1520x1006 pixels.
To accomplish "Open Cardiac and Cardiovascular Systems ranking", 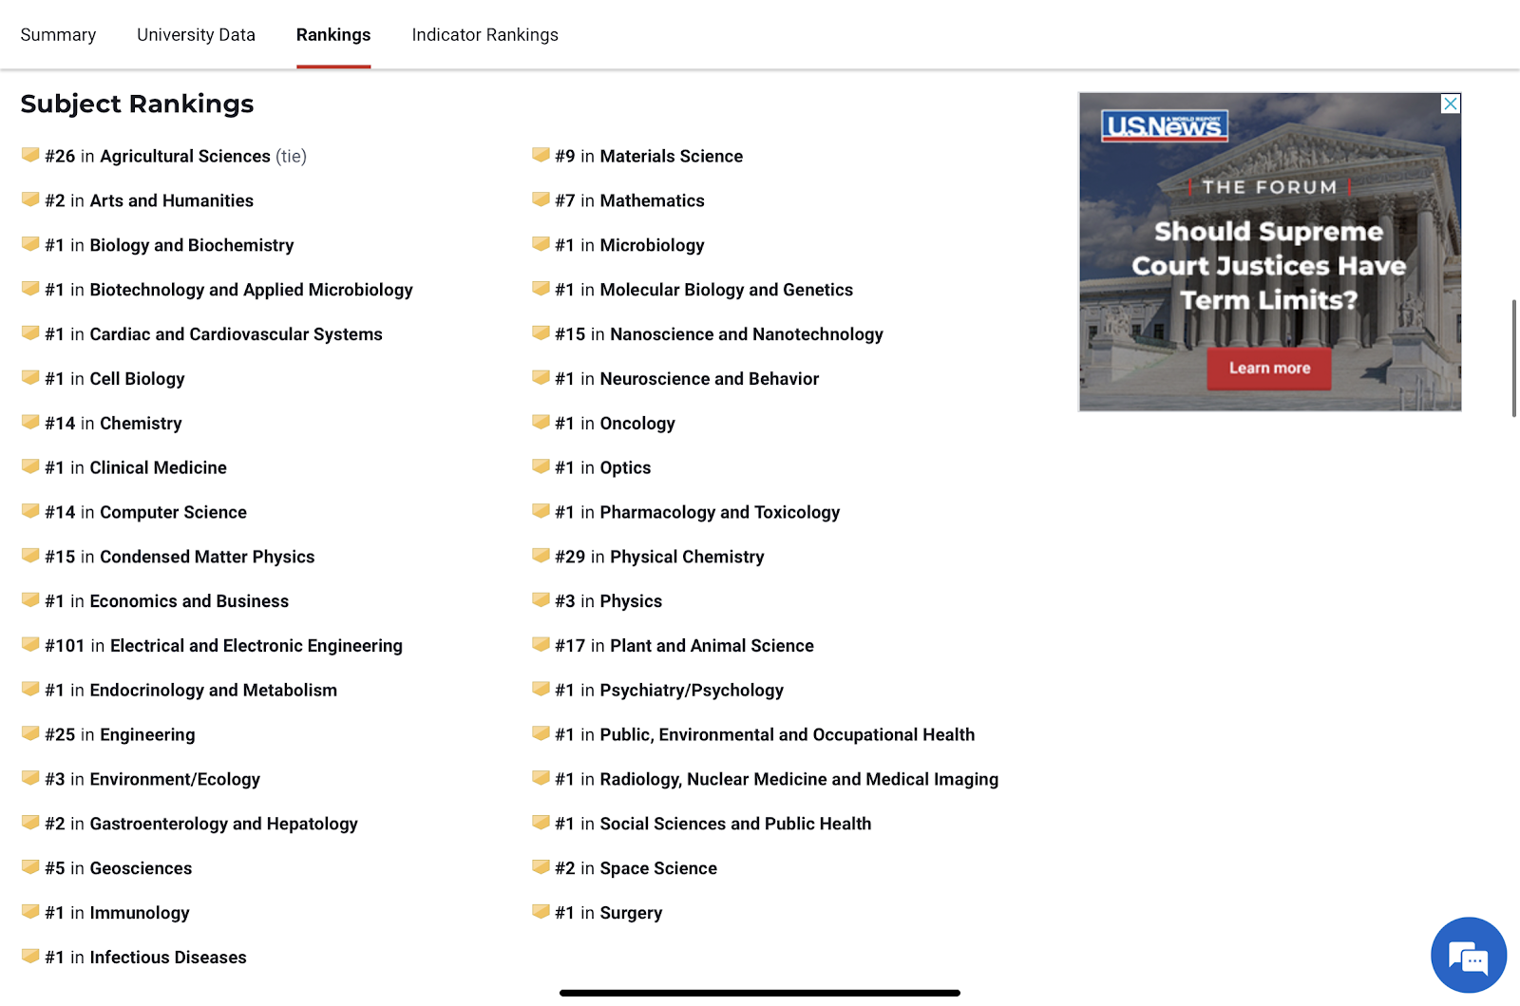I will coord(237,334).
